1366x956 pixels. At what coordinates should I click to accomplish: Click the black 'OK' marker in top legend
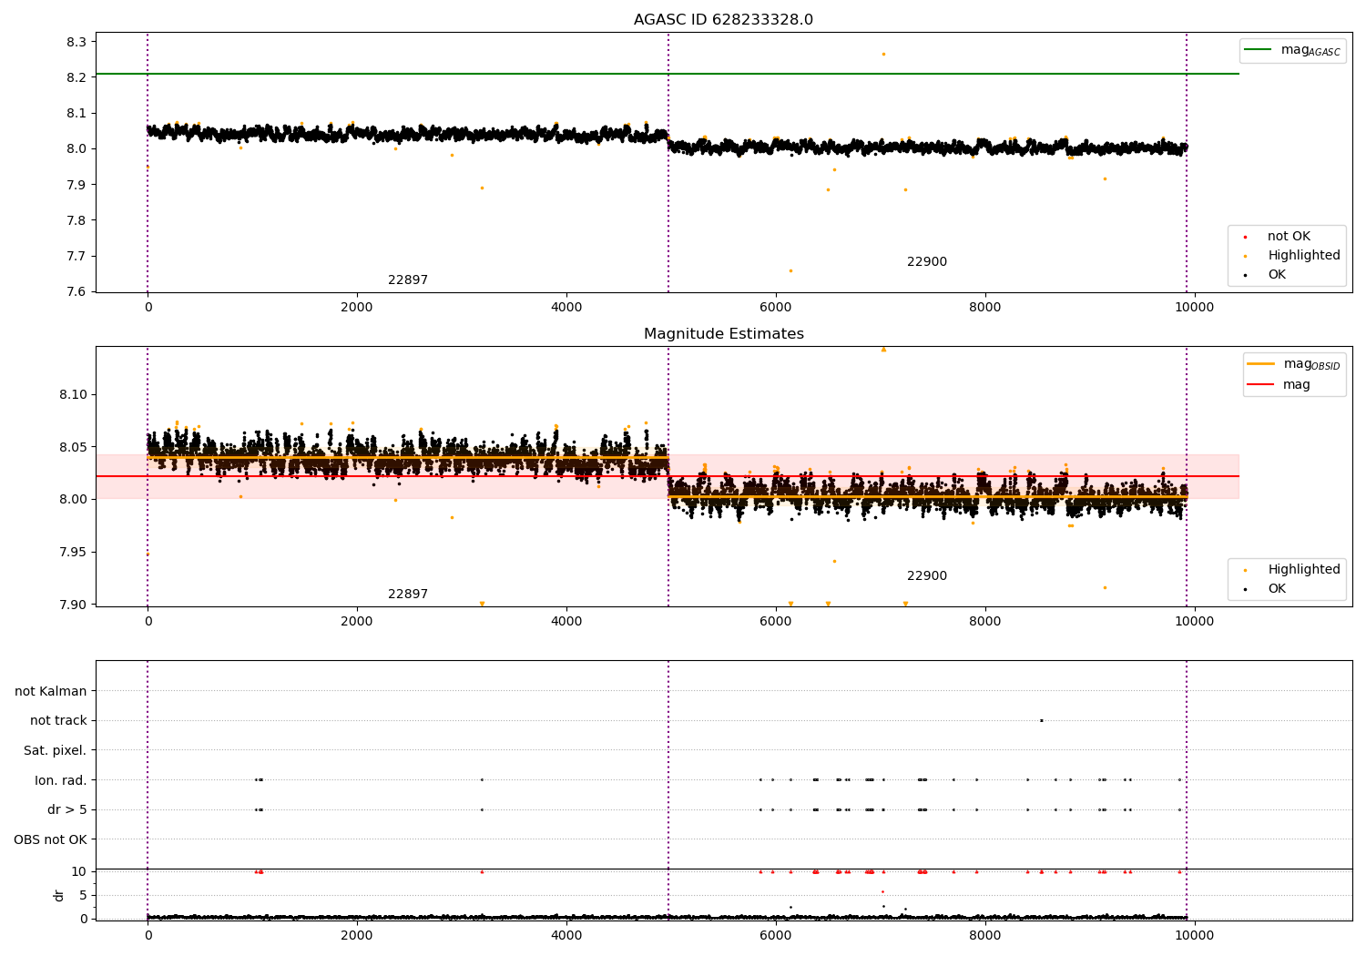click(1245, 275)
